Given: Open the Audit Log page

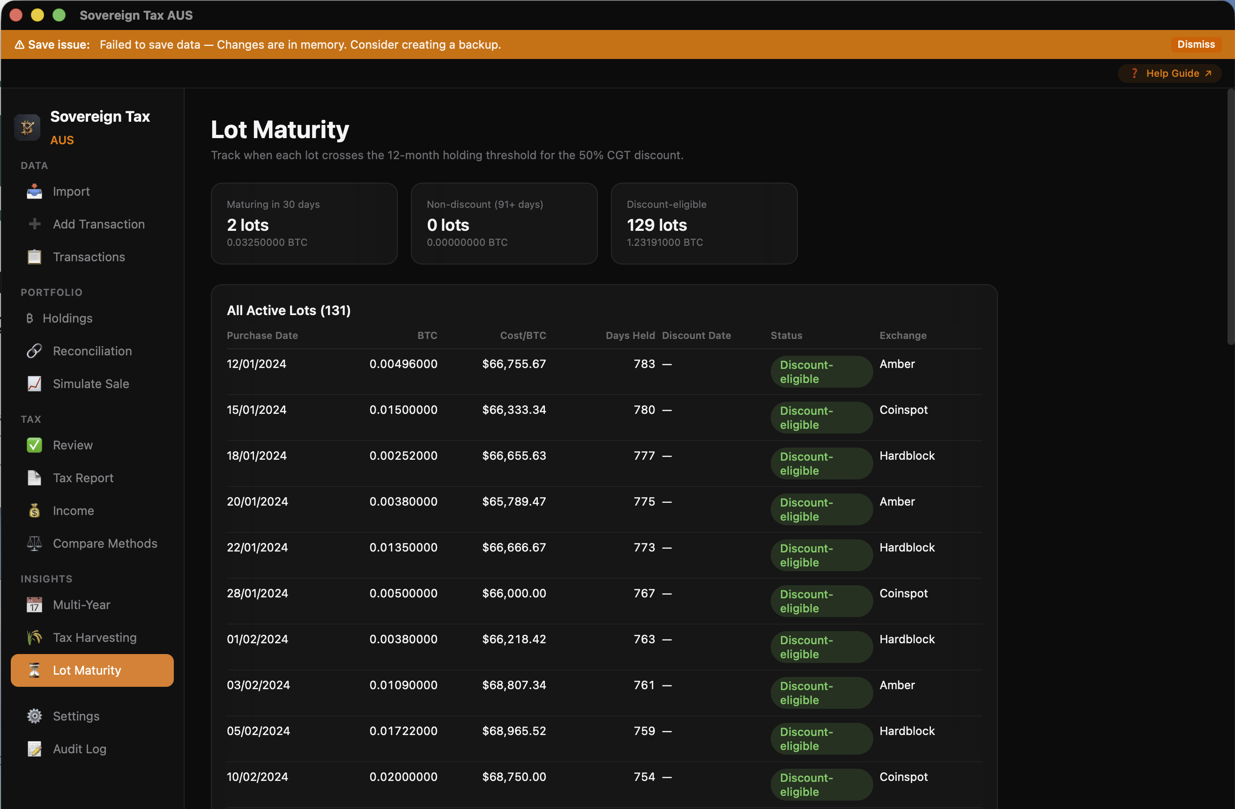Looking at the screenshot, I should (x=79, y=749).
